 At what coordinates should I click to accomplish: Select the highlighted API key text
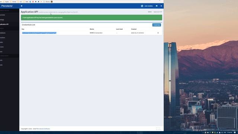pos(39,33)
